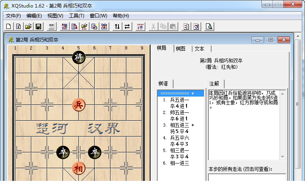Click the greyed-out paste icon
Image resolution: width=305 pixels, height=188 pixels.
[173, 27]
